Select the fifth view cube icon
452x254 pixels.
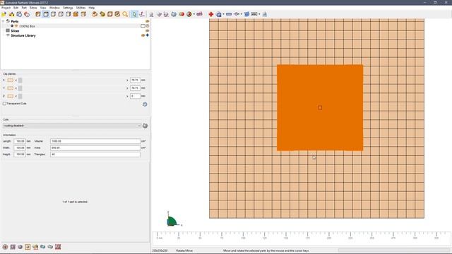coord(68,14)
